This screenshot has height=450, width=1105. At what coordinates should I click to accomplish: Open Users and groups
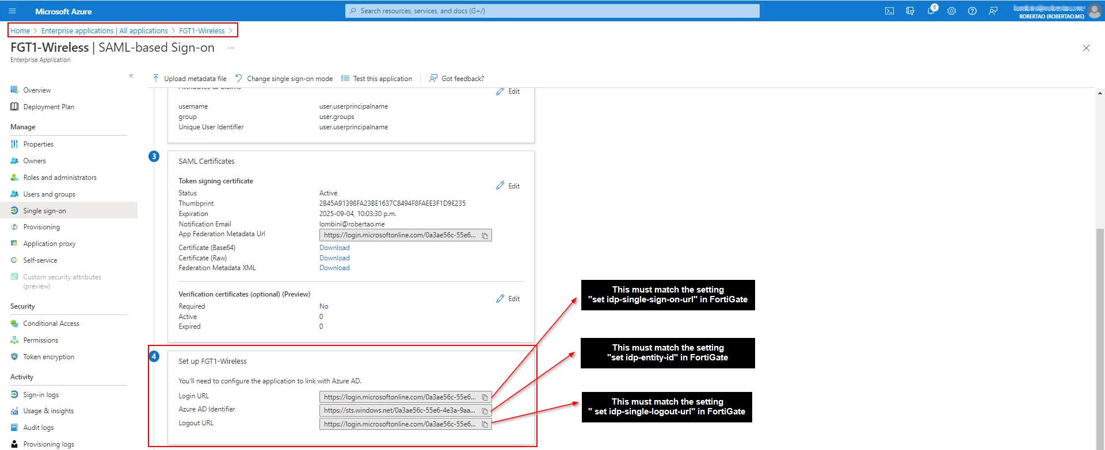click(49, 194)
